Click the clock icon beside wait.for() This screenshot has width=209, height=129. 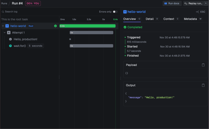pos(10,46)
